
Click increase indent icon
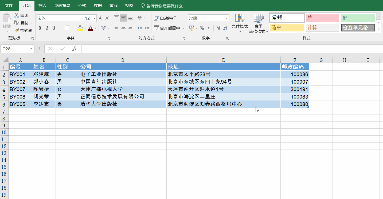coord(147,28)
